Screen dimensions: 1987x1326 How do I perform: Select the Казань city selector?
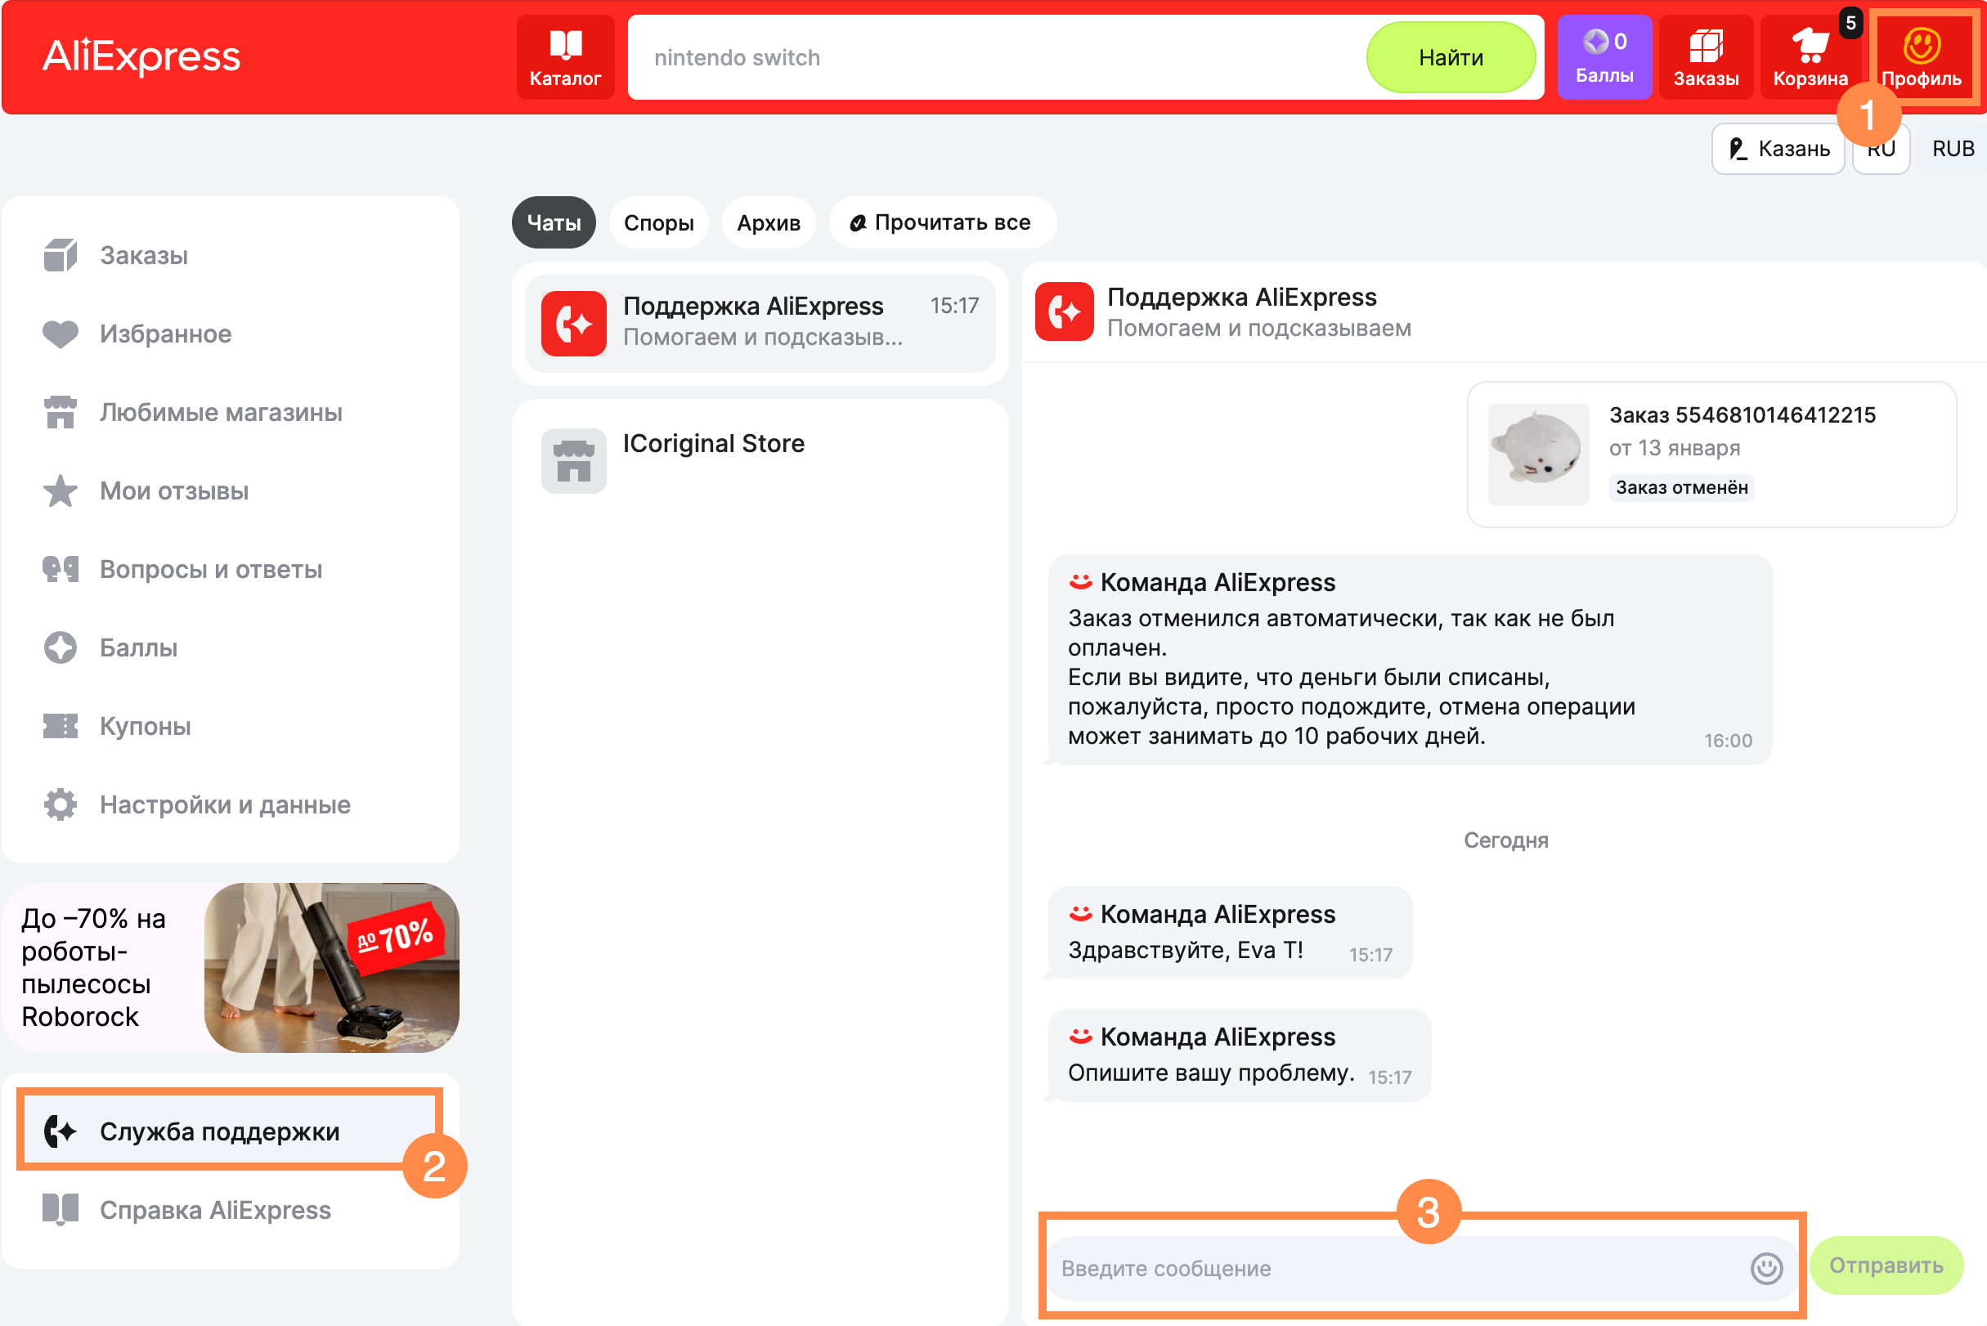(x=1778, y=149)
